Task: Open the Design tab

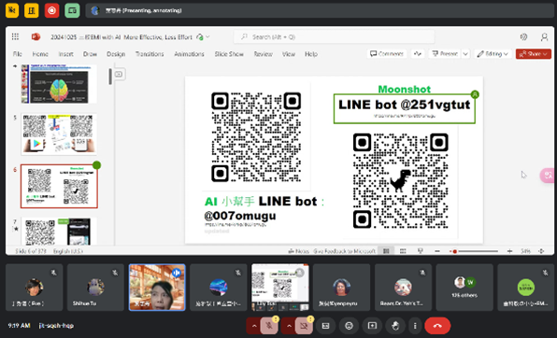Action: click(116, 54)
